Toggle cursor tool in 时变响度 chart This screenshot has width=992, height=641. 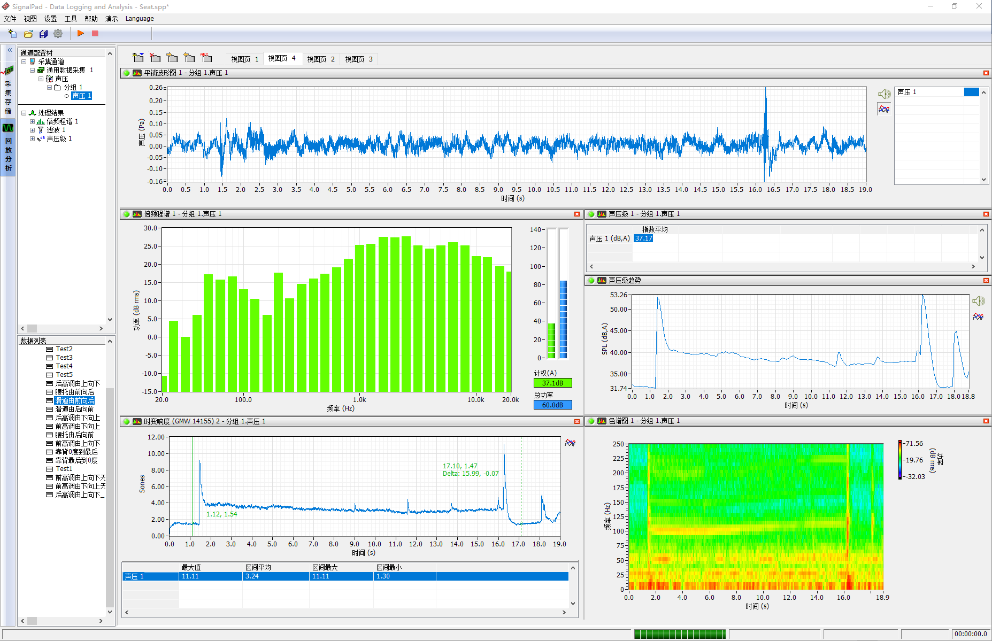570,443
